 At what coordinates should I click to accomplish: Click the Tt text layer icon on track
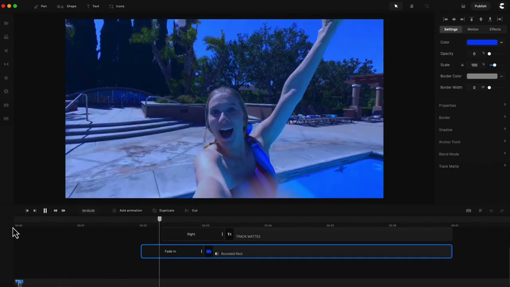point(229,234)
